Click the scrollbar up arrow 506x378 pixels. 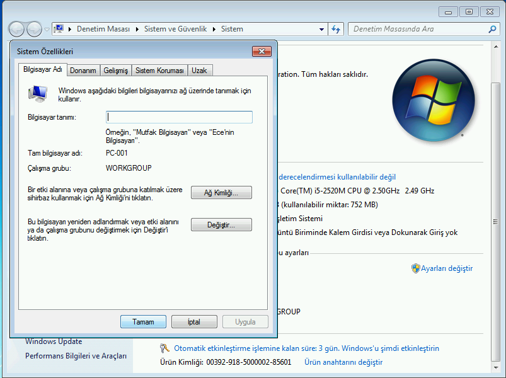point(496,47)
